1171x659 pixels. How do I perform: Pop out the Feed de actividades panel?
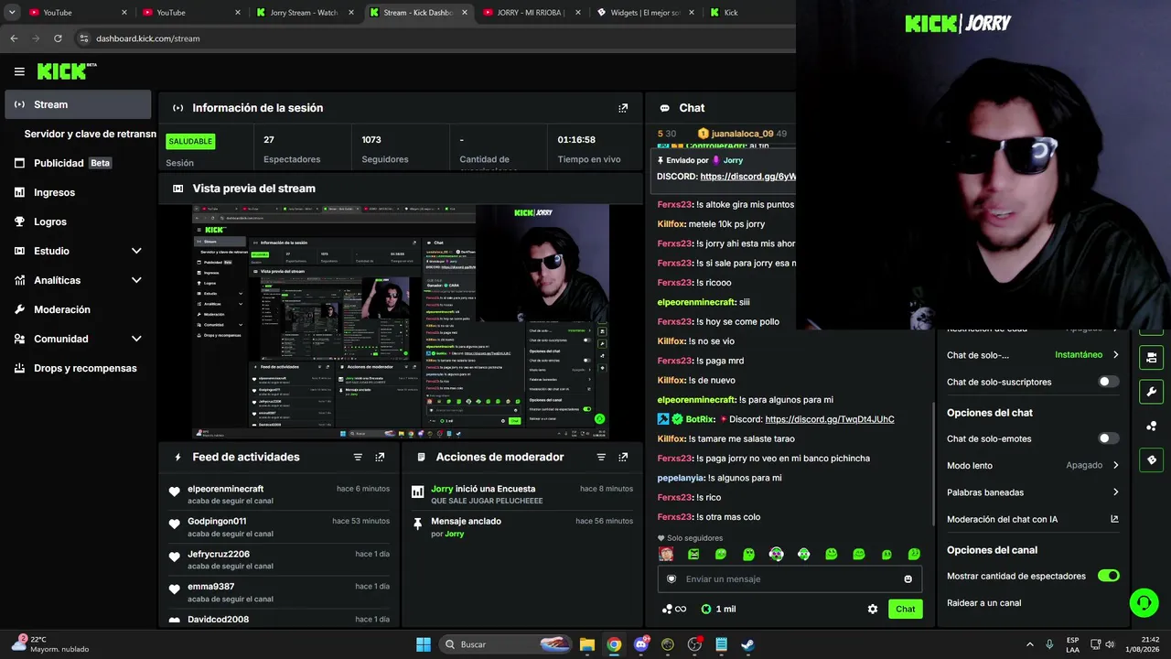pyautogui.click(x=380, y=457)
